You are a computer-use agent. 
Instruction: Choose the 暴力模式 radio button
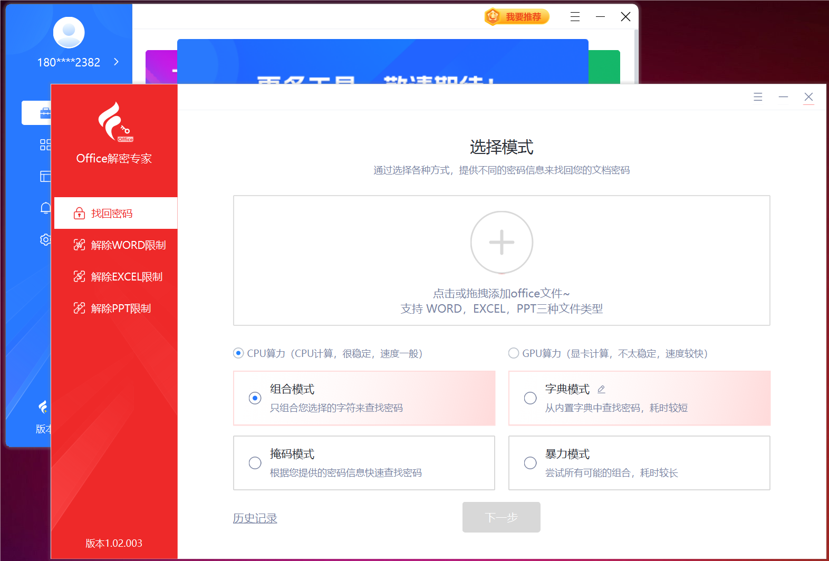point(530,463)
